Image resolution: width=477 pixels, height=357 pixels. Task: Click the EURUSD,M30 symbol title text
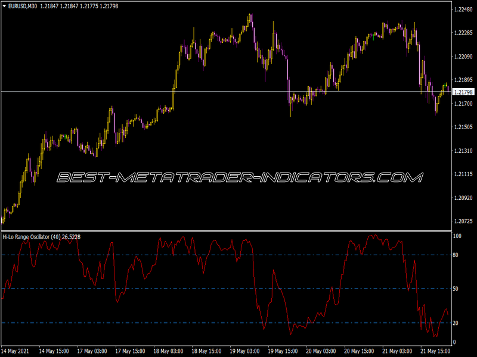click(23, 6)
